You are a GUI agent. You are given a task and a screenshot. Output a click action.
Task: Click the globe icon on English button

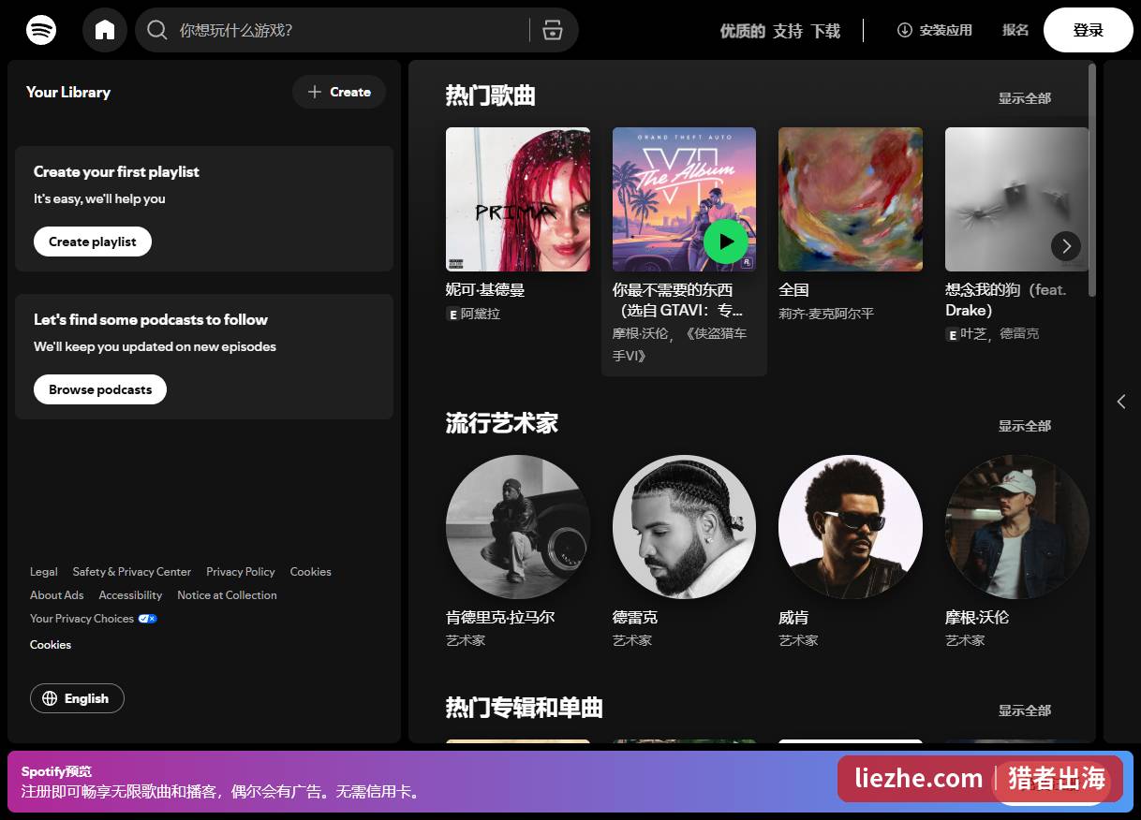pyautogui.click(x=50, y=698)
